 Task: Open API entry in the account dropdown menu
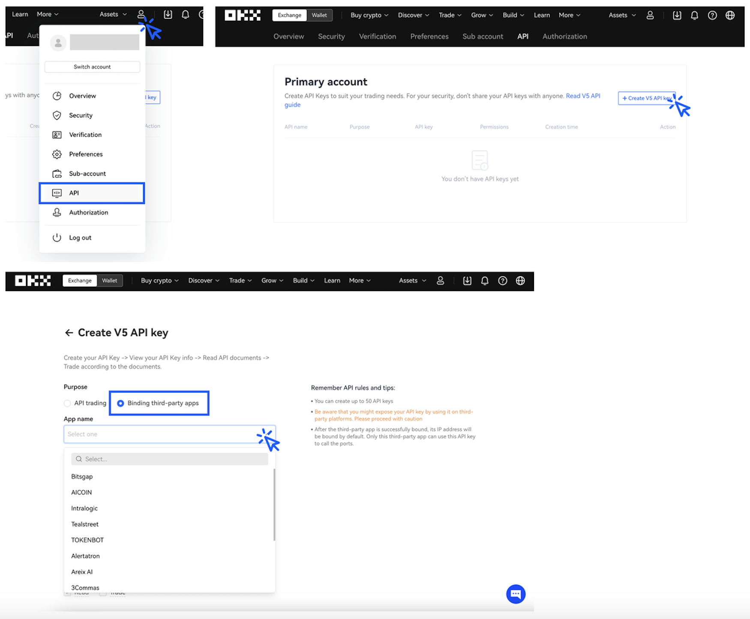tap(92, 193)
